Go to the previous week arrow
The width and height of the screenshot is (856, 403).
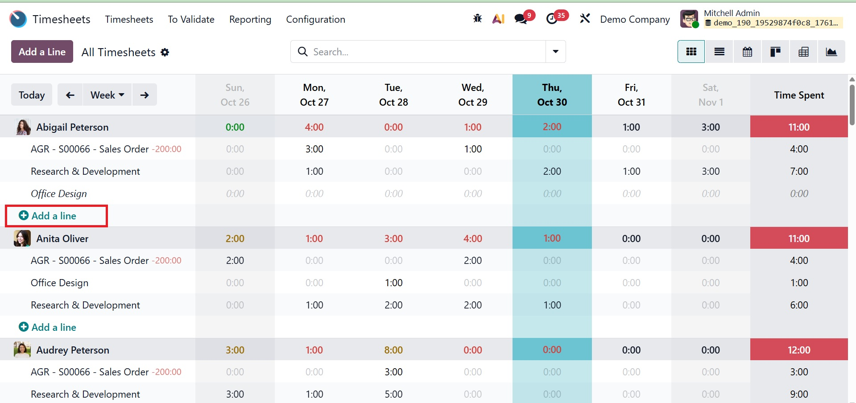70,95
